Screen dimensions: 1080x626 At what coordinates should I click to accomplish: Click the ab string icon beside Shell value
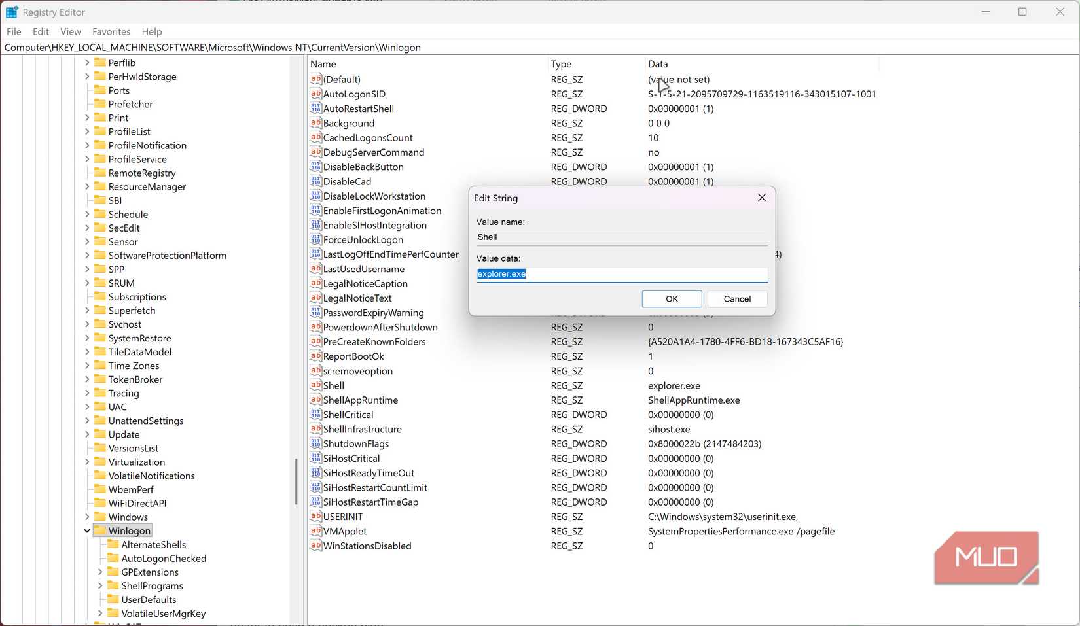[x=315, y=385]
